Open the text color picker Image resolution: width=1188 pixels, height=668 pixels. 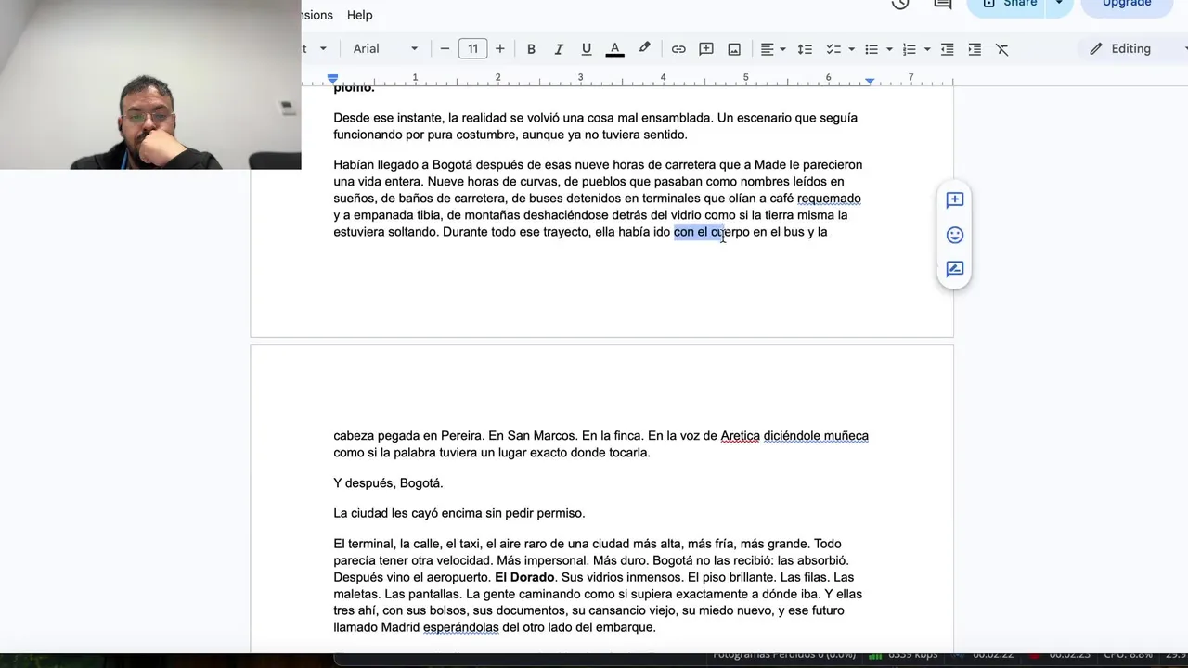click(x=614, y=49)
